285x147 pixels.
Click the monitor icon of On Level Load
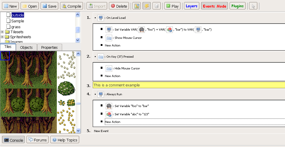pyautogui.click(x=100, y=18)
